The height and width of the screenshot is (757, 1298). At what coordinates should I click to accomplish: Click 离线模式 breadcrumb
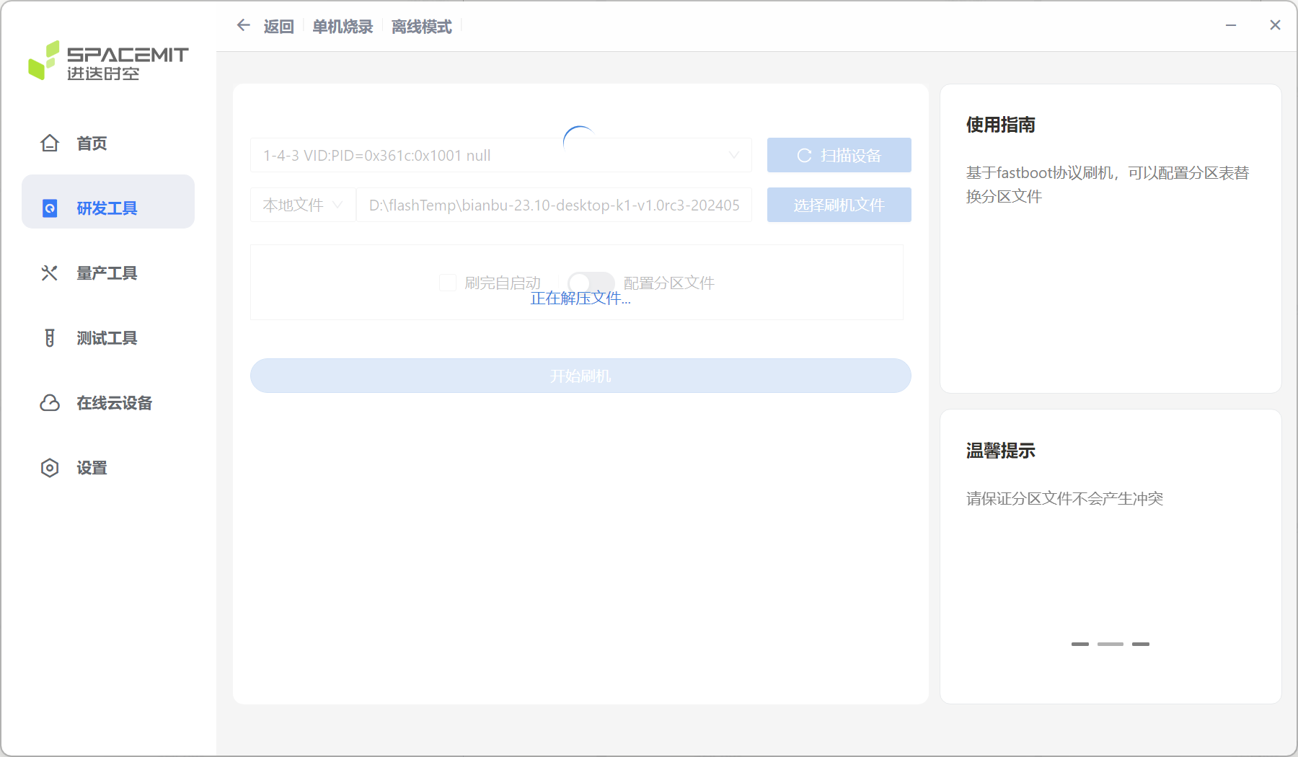[421, 27]
